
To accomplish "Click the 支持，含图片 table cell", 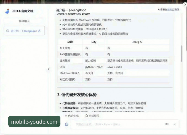I will (x=137, y=73).
